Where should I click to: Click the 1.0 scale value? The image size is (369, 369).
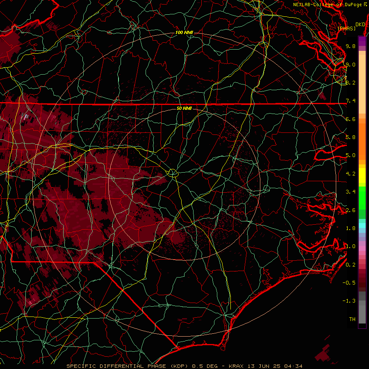(x=351, y=246)
